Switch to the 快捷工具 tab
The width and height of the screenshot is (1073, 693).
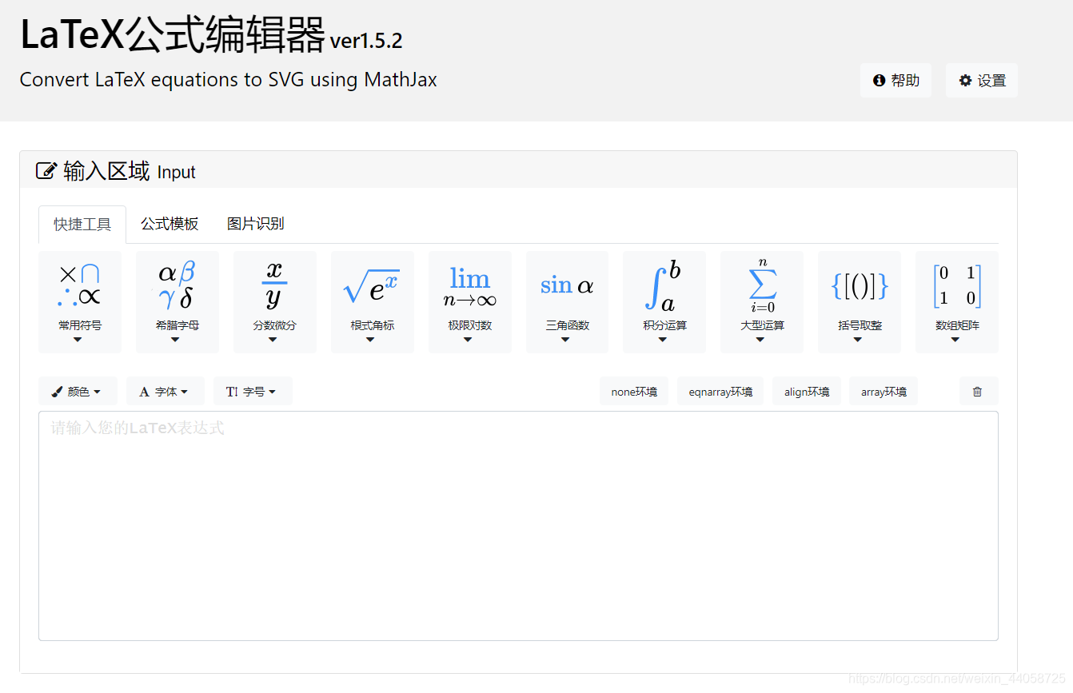point(82,225)
